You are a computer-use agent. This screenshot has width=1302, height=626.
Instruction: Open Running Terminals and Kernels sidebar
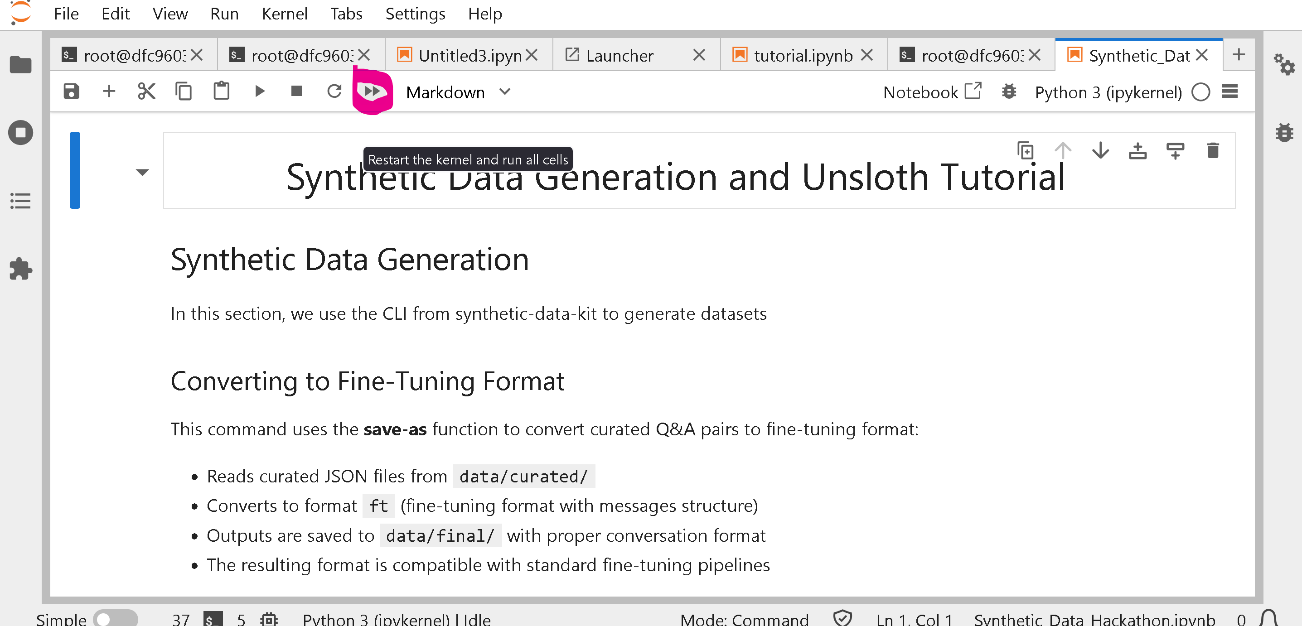pos(21,133)
